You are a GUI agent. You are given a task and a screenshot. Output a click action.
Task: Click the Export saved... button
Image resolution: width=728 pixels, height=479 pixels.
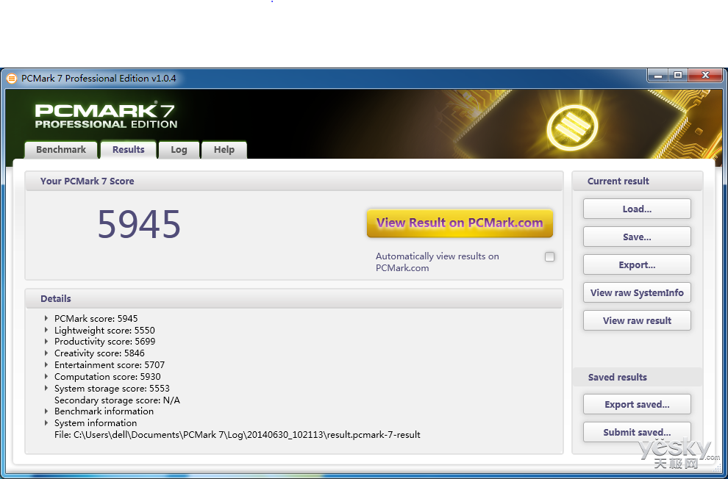[x=637, y=404]
